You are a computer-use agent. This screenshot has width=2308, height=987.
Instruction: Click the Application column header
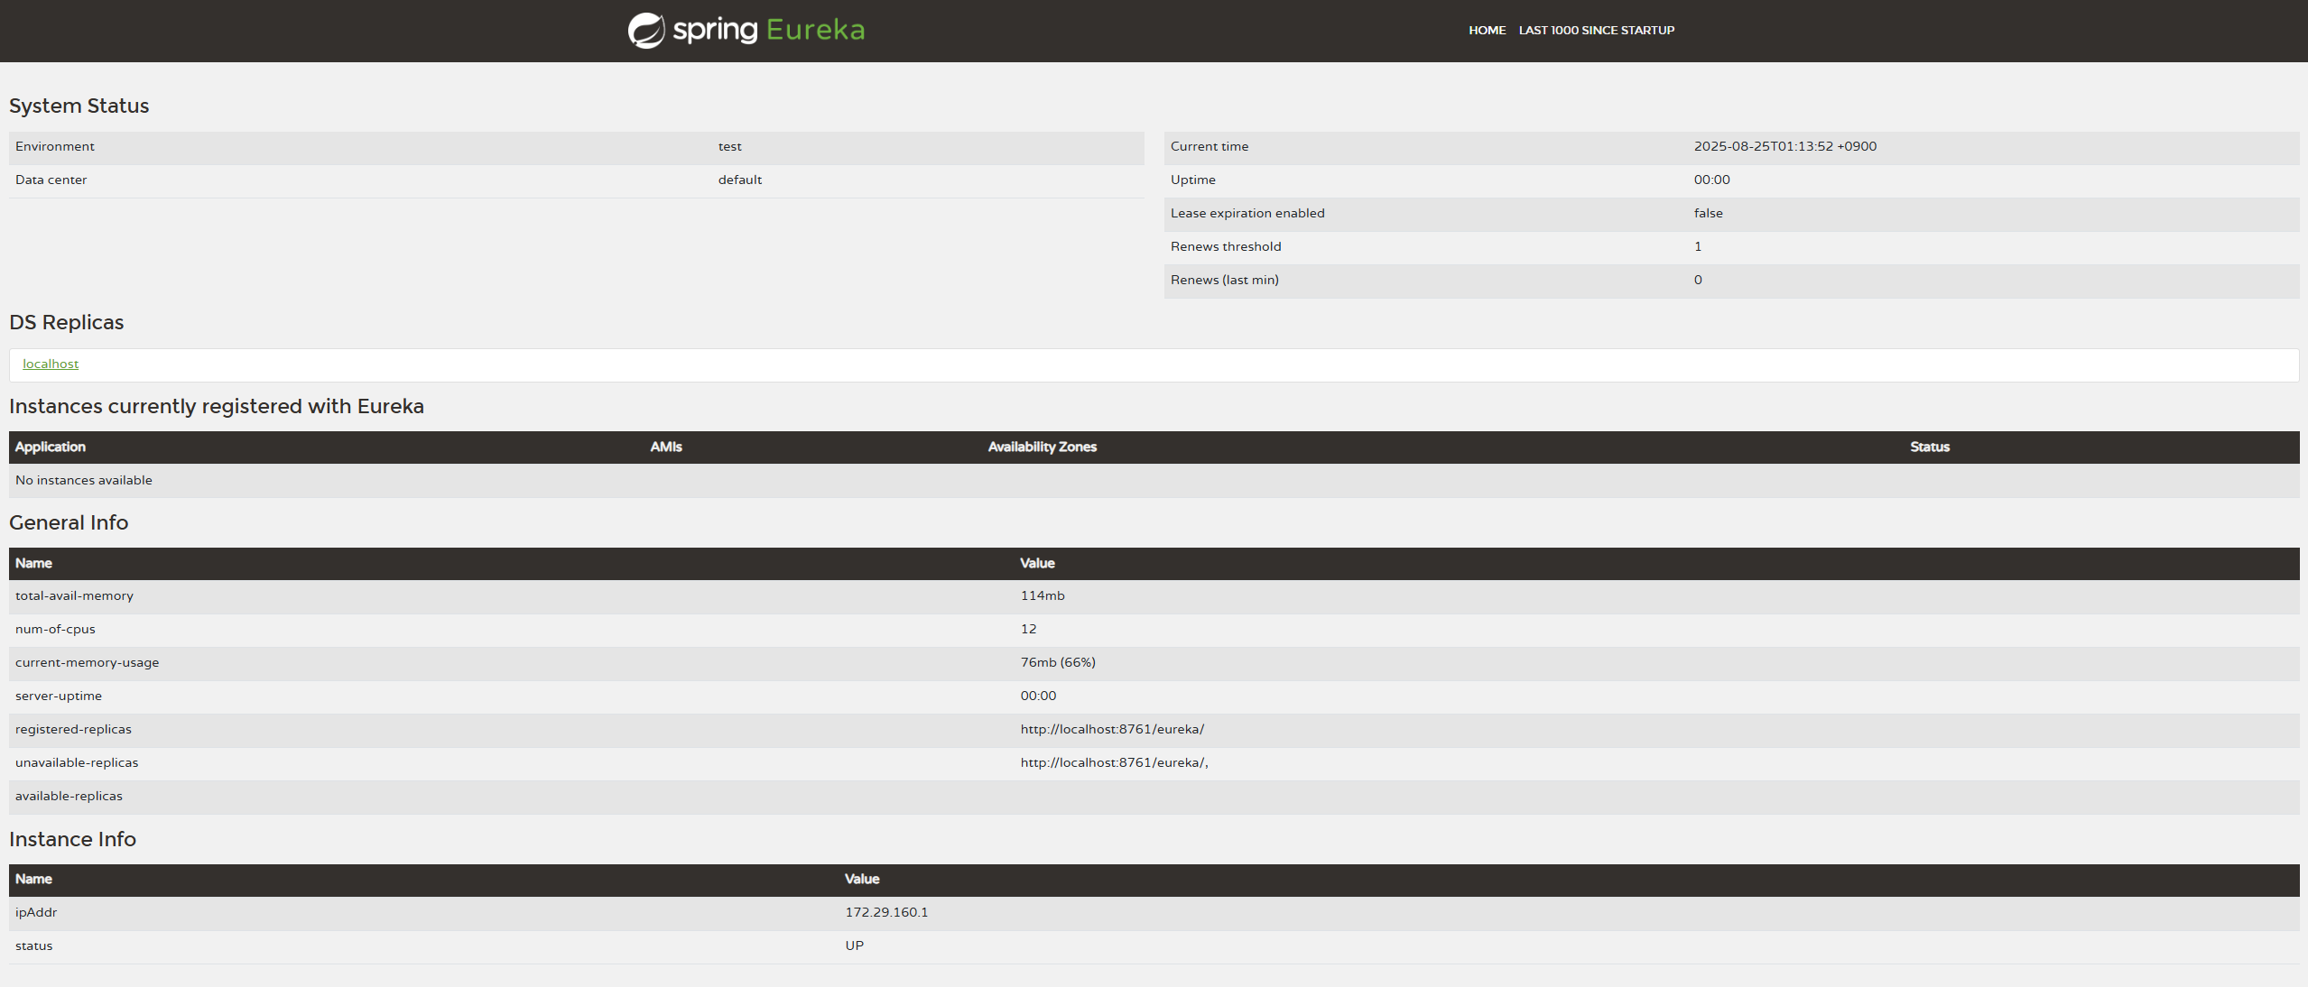pos(51,447)
